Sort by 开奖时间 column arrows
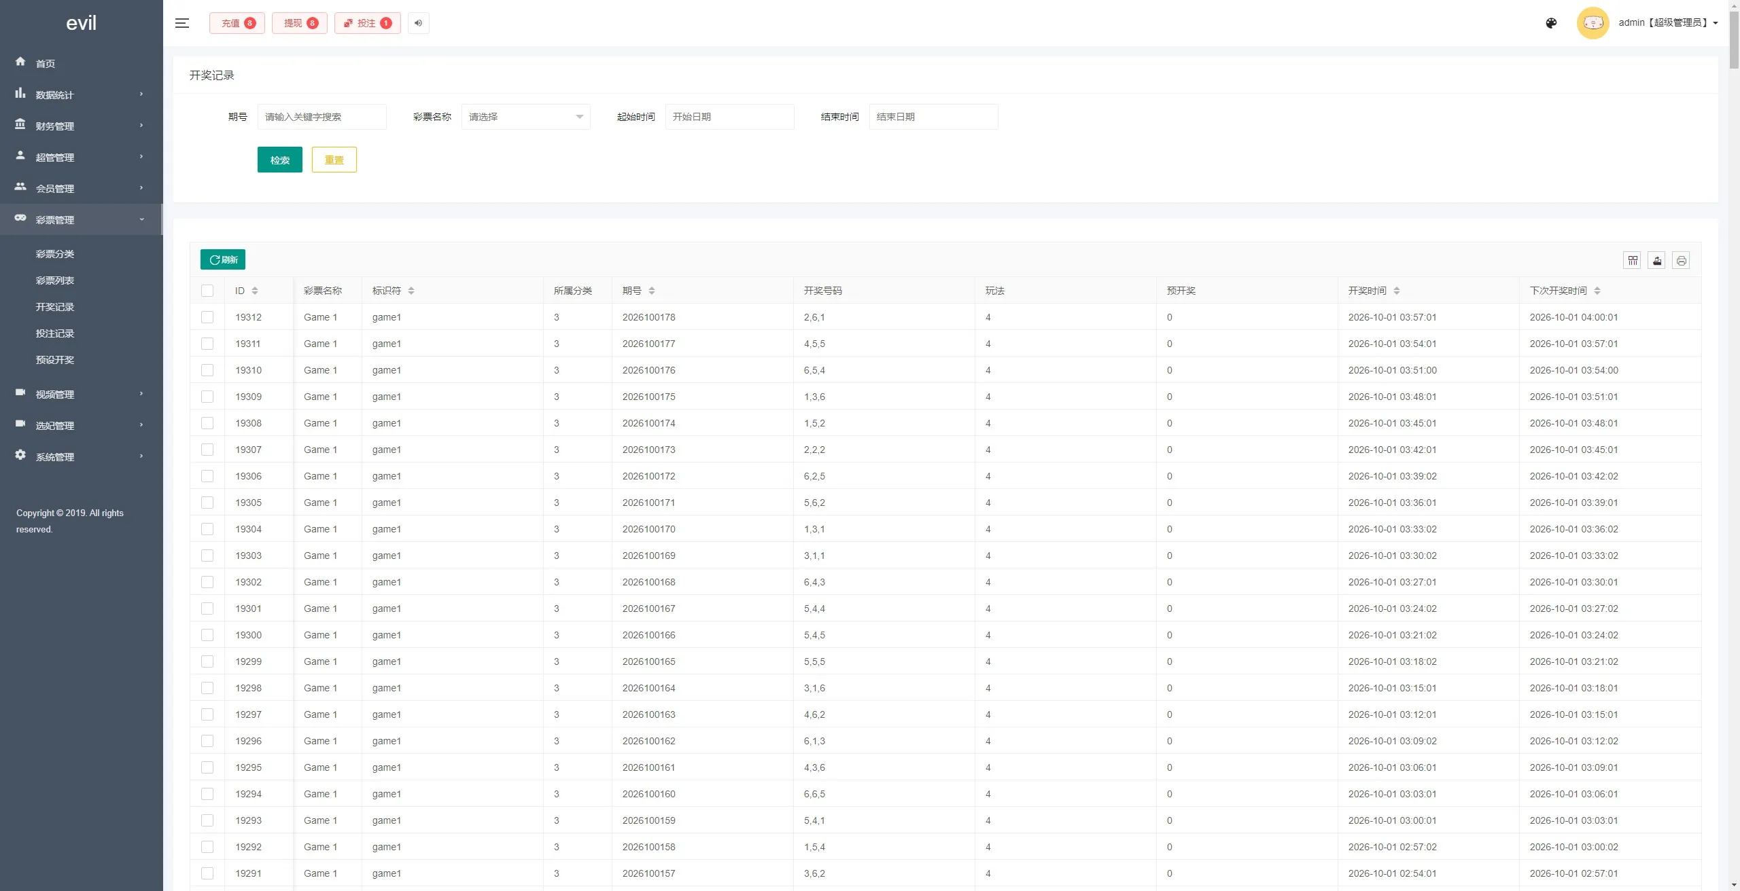Image resolution: width=1740 pixels, height=891 pixels. click(1397, 291)
